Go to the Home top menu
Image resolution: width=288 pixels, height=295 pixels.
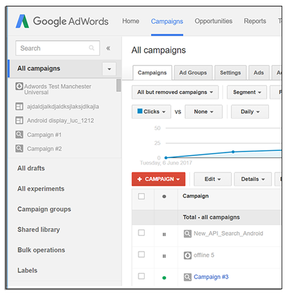pyautogui.click(x=131, y=21)
